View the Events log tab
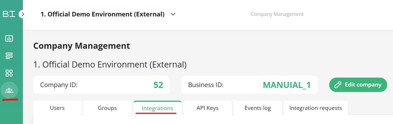 [258, 108]
